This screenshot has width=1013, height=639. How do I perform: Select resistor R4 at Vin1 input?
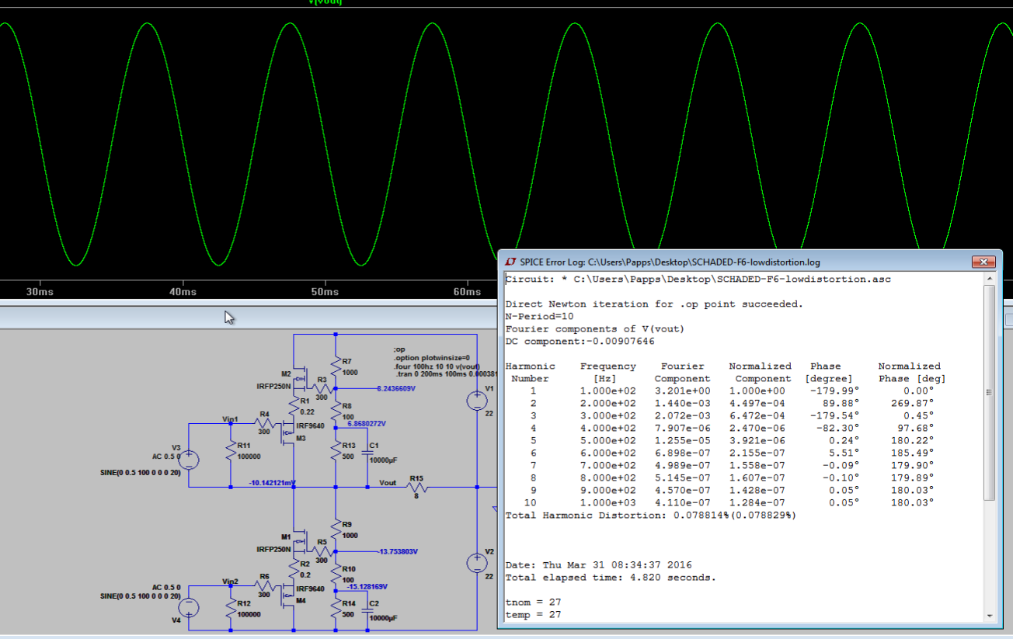[x=264, y=424]
